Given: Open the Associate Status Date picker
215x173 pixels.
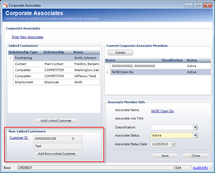Looking at the screenshot, I should pos(173,144).
